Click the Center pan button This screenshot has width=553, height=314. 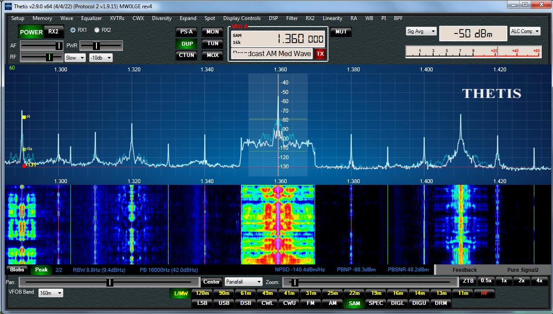[x=212, y=282]
